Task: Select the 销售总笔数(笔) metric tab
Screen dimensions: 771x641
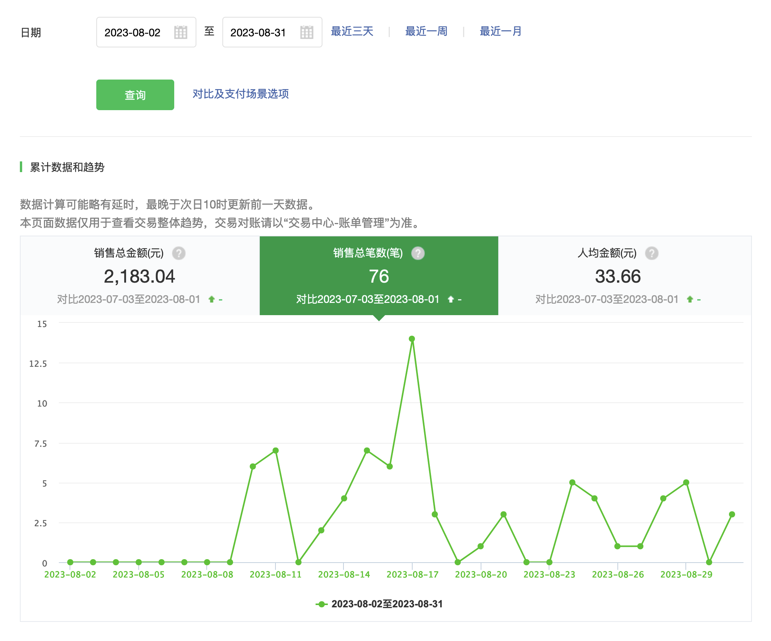Action: click(379, 276)
